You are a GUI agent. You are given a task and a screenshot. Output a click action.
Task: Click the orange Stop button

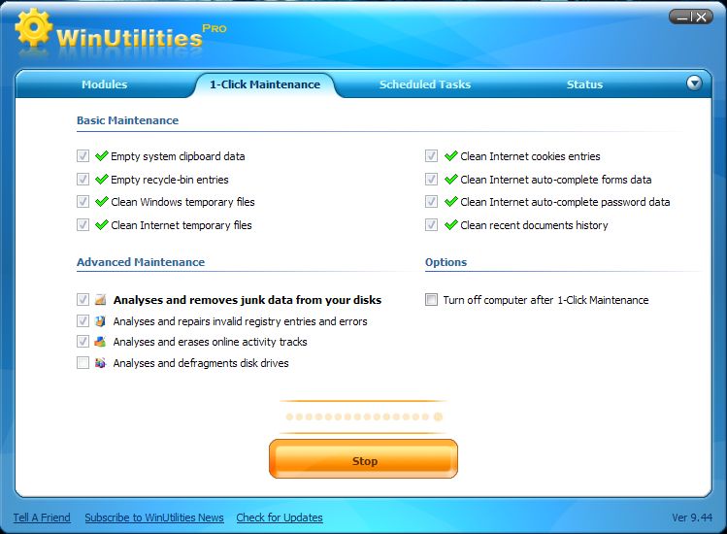point(363,459)
